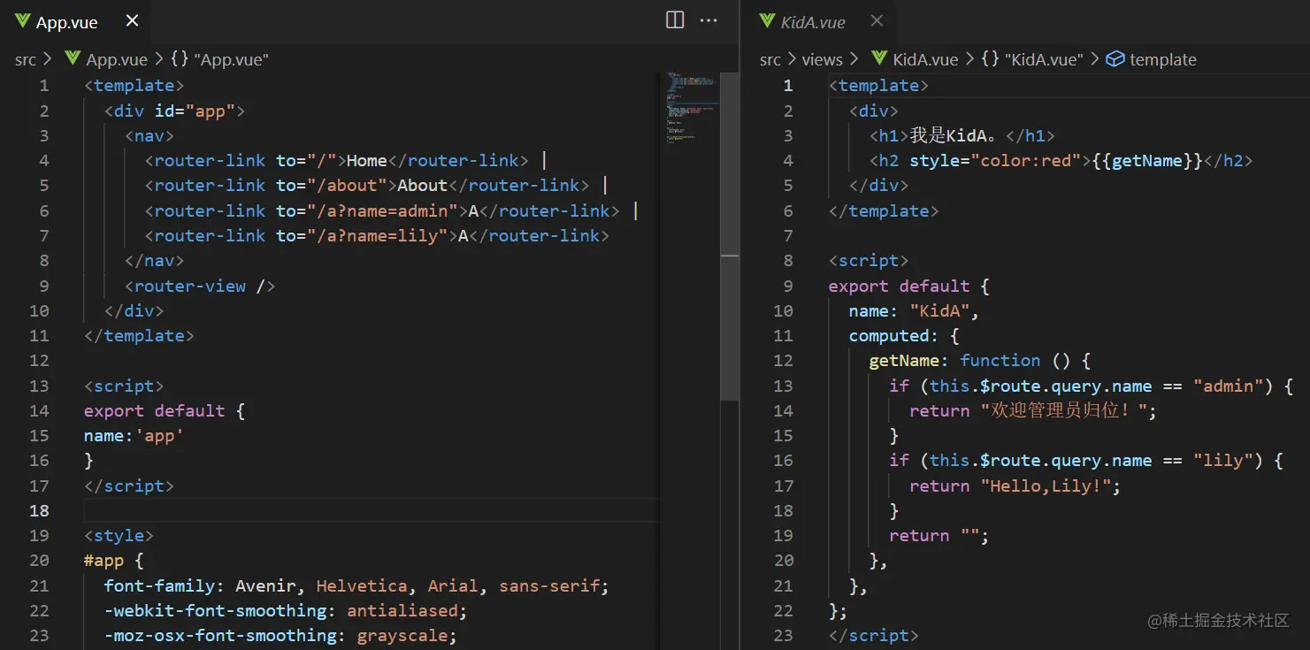Click the opening nav tag in App.vue
The height and width of the screenshot is (650, 1310).
click(x=149, y=135)
